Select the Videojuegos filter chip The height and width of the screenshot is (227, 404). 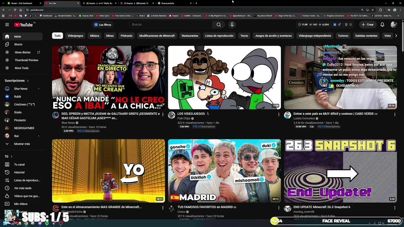pos(75,36)
